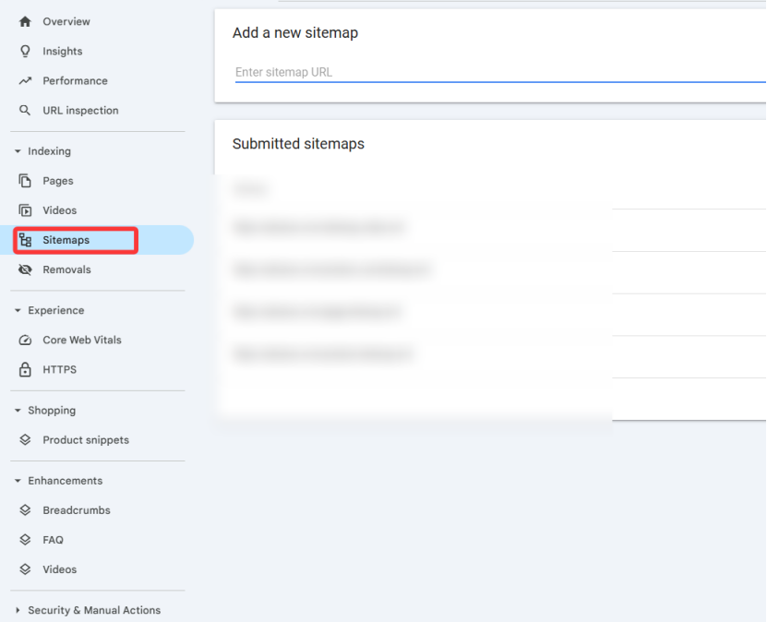
Task: Open the Product snippets report
Action: click(x=86, y=440)
